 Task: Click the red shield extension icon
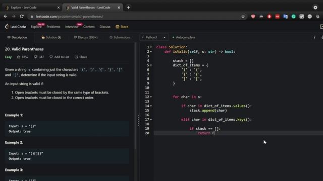pos(253,17)
